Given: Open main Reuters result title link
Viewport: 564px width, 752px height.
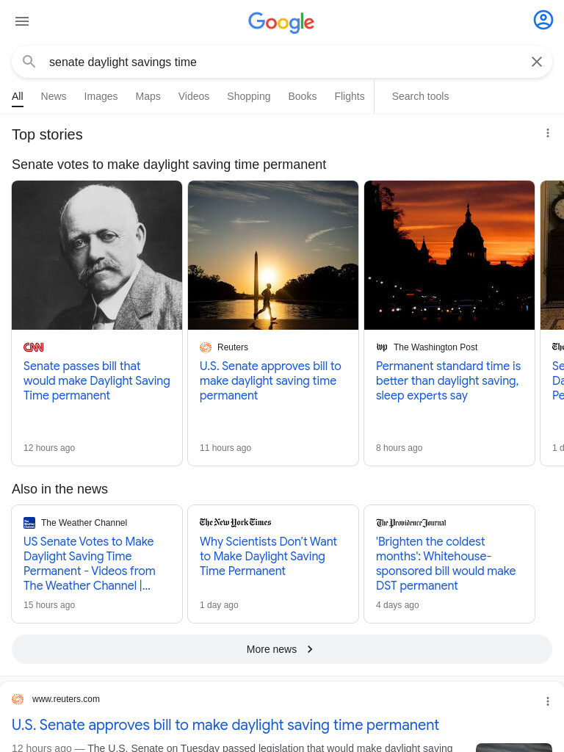Looking at the screenshot, I should (225, 725).
